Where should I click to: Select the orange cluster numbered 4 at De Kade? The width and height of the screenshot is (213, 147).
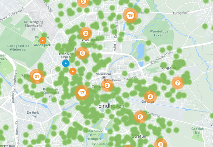click(x=150, y=97)
